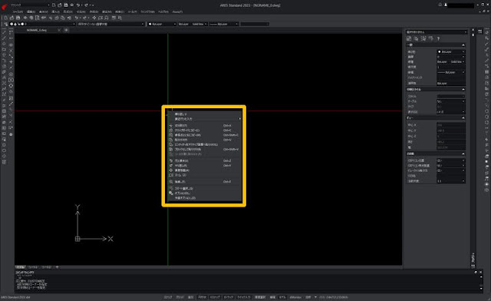This screenshot has height=301, width=491.
Task: Toggle Eスナップ in status bar
Action: click(215, 297)
